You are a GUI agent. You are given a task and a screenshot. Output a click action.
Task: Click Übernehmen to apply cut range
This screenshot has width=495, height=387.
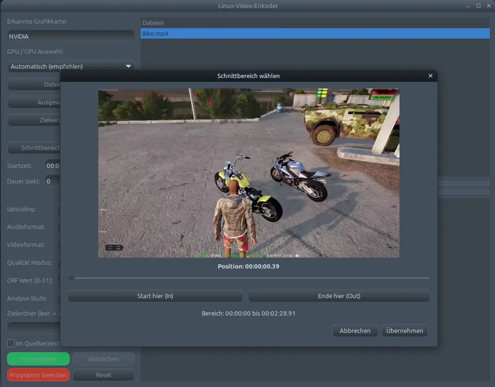pos(405,331)
